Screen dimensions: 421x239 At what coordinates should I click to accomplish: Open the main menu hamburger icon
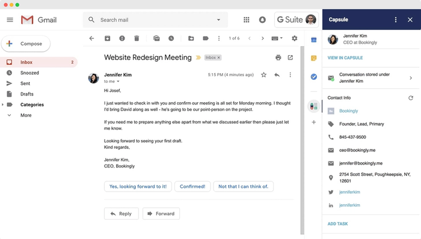(x=10, y=20)
